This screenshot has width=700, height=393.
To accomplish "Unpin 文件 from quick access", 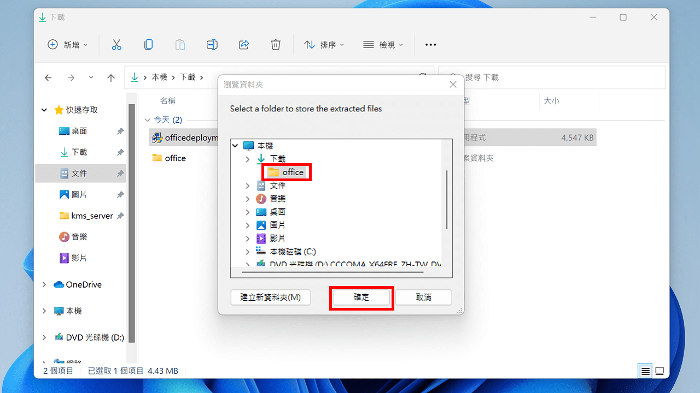I will (x=121, y=173).
